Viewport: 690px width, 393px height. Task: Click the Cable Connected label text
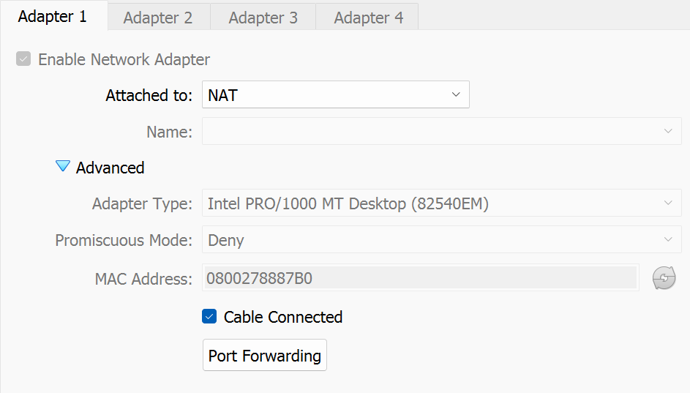click(x=283, y=317)
